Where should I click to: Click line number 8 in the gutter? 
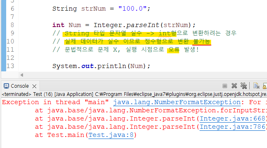[12, 25]
